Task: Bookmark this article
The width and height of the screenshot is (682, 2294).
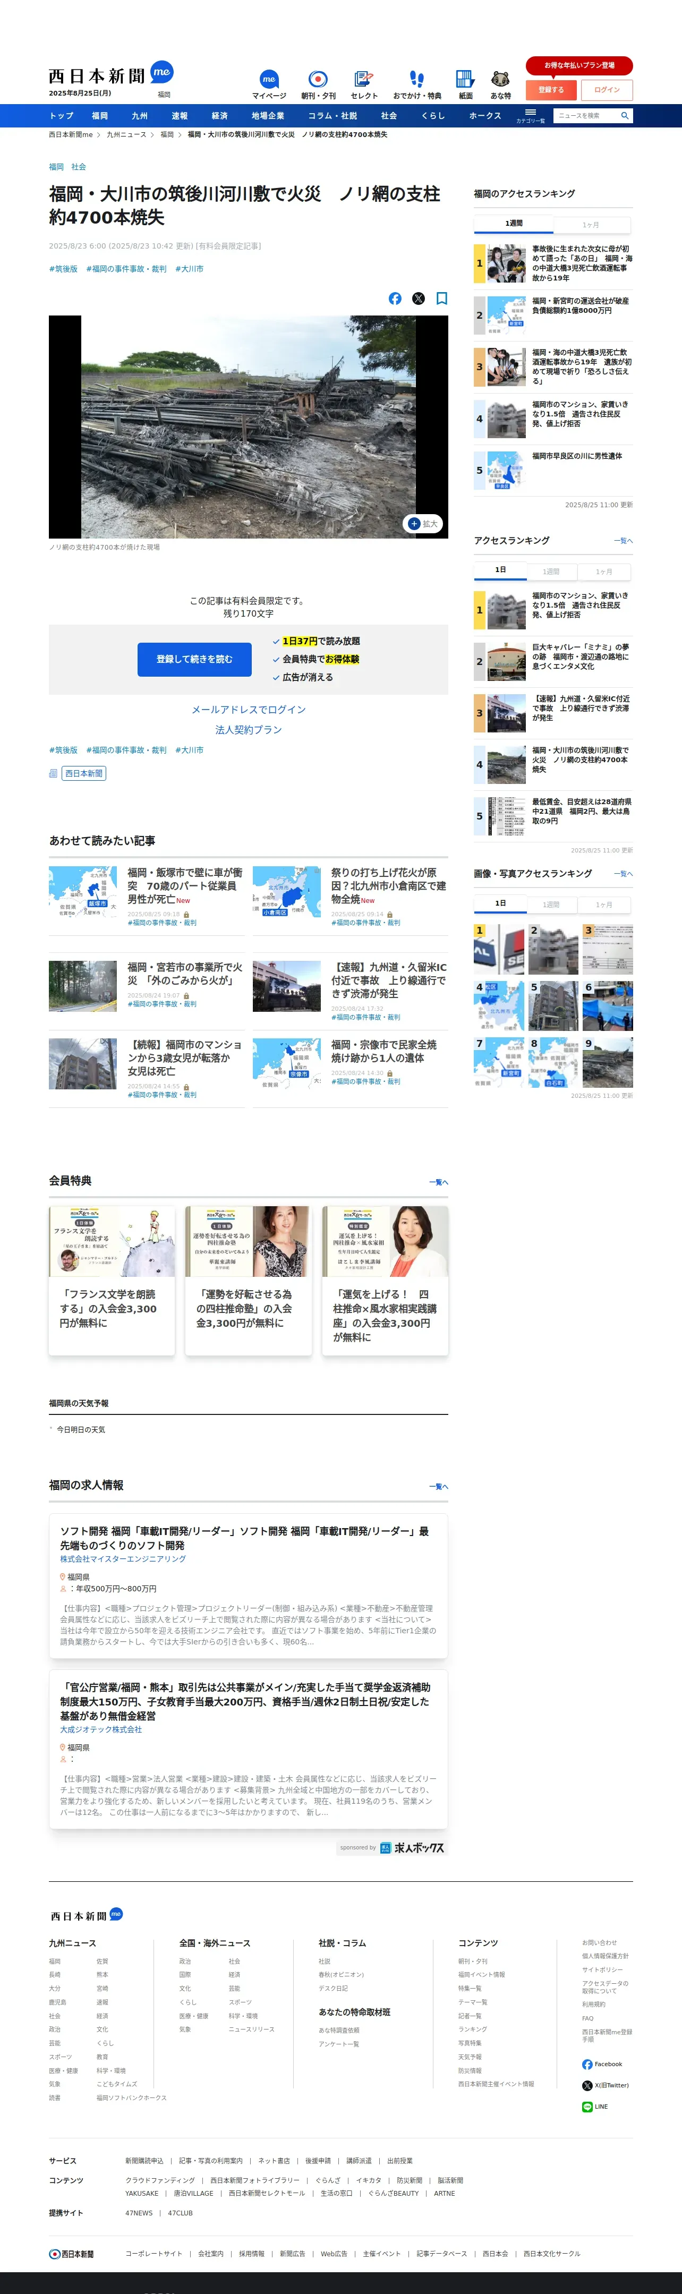Action: (441, 299)
